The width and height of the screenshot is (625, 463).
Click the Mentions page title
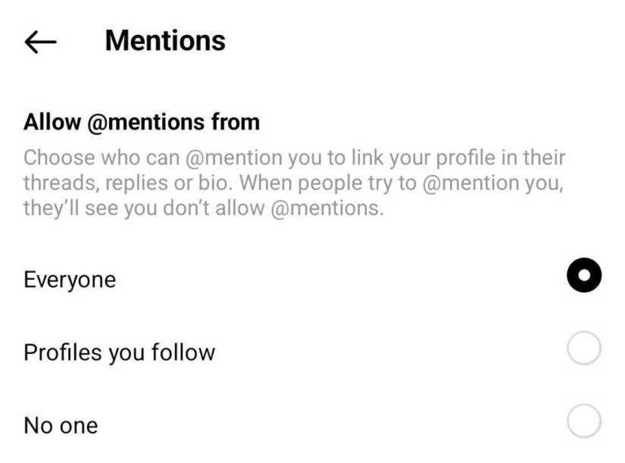[165, 41]
